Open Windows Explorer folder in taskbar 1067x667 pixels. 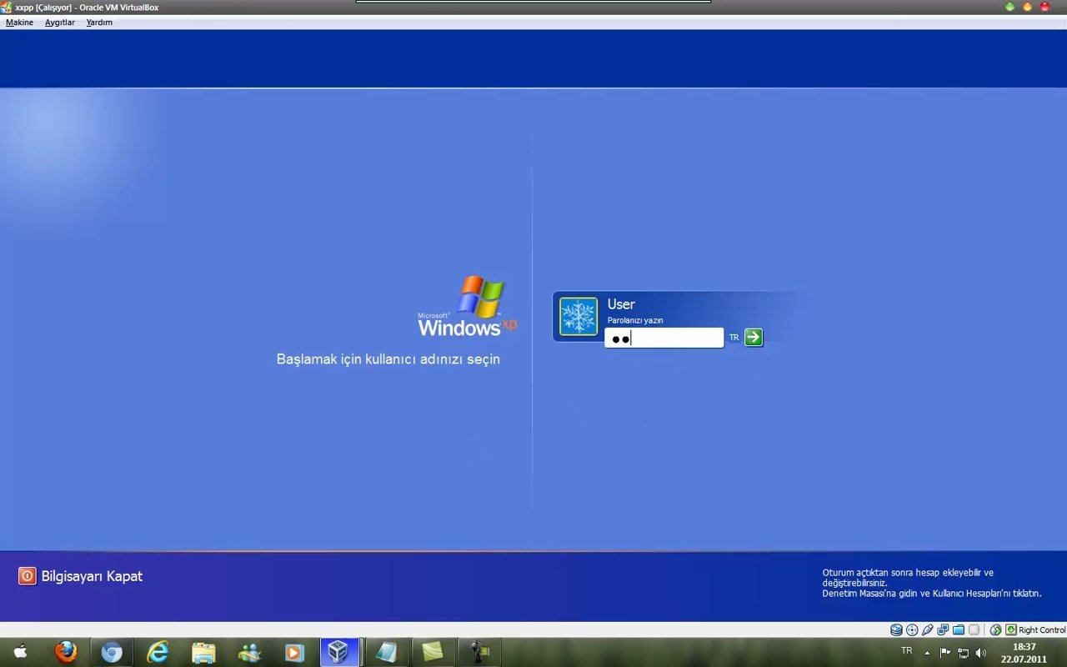(x=203, y=652)
